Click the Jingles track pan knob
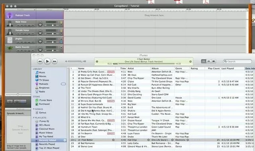The width and height of the screenshot is (255, 151). pyautogui.click(x=40, y=41)
